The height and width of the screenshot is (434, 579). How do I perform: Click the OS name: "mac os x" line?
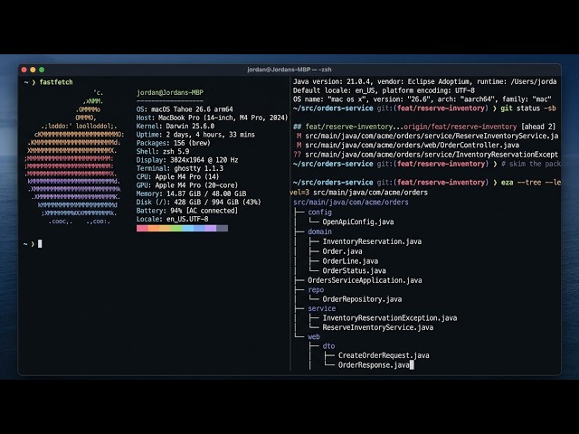click(422, 99)
